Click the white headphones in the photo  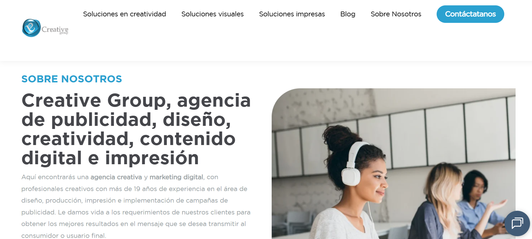click(x=352, y=164)
